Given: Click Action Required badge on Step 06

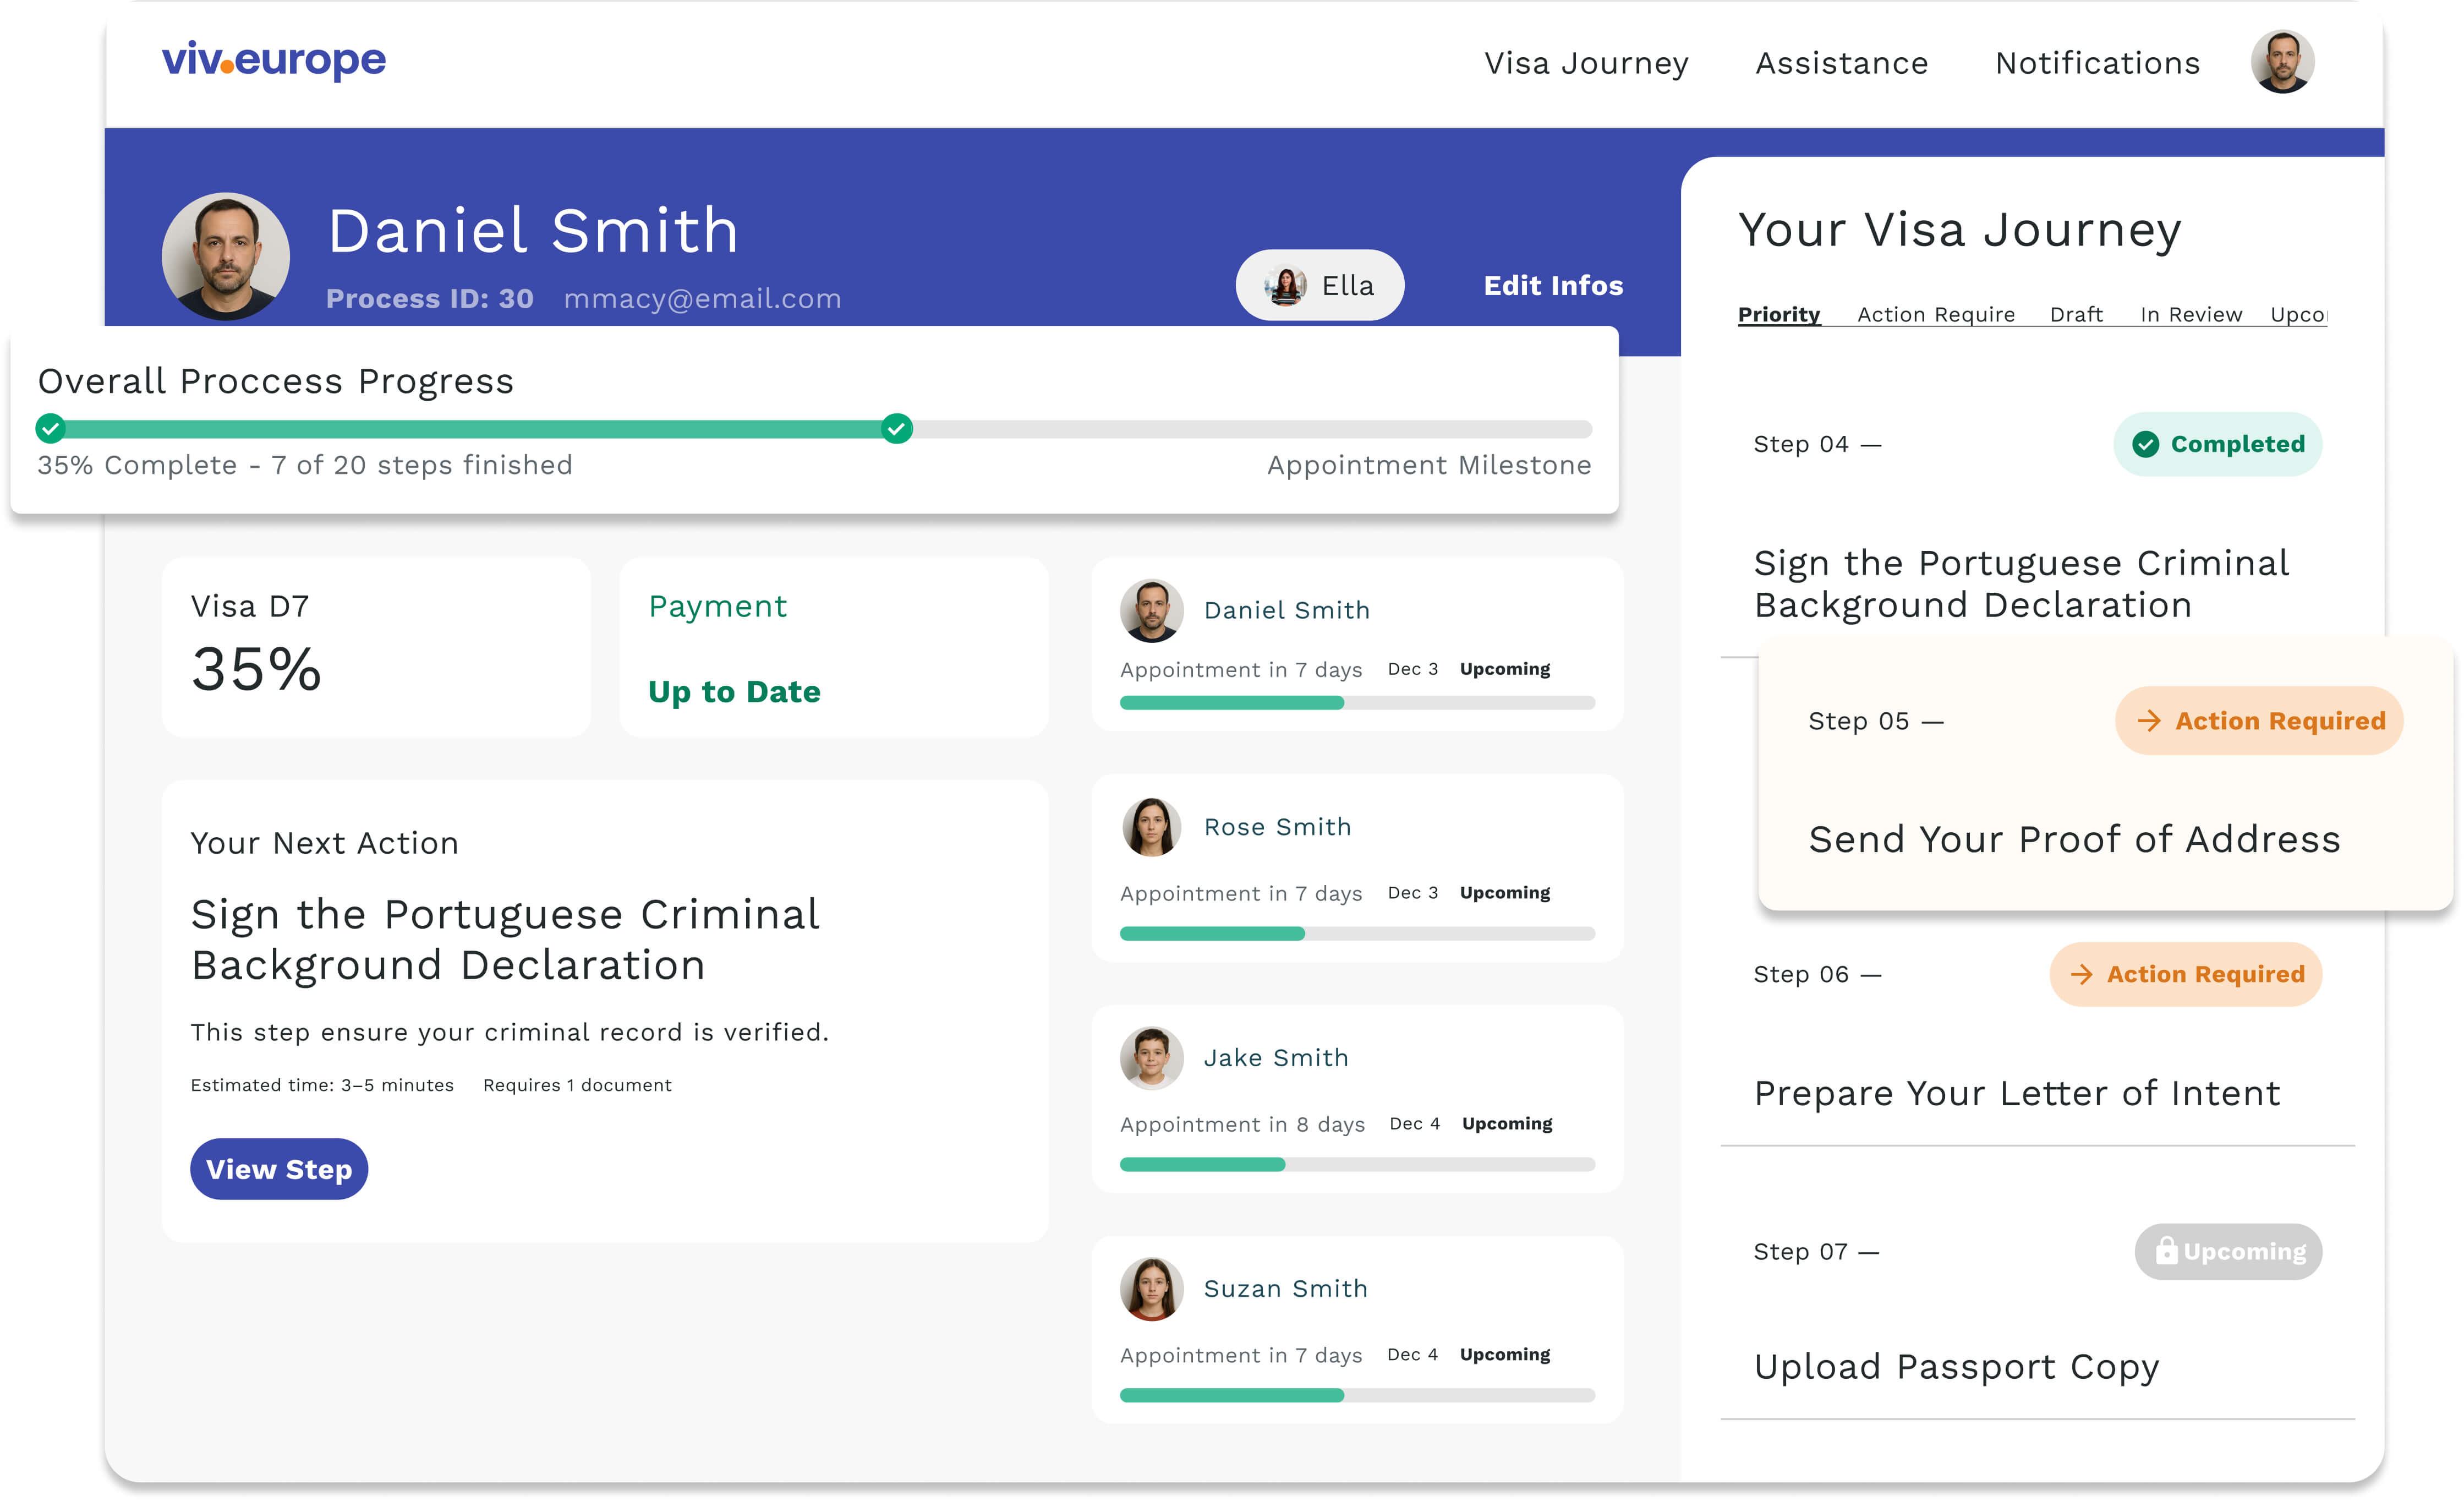Looking at the screenshot, I should point(2185,974).
